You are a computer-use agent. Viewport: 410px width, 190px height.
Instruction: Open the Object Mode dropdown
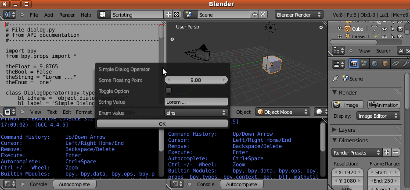(283, 112)
